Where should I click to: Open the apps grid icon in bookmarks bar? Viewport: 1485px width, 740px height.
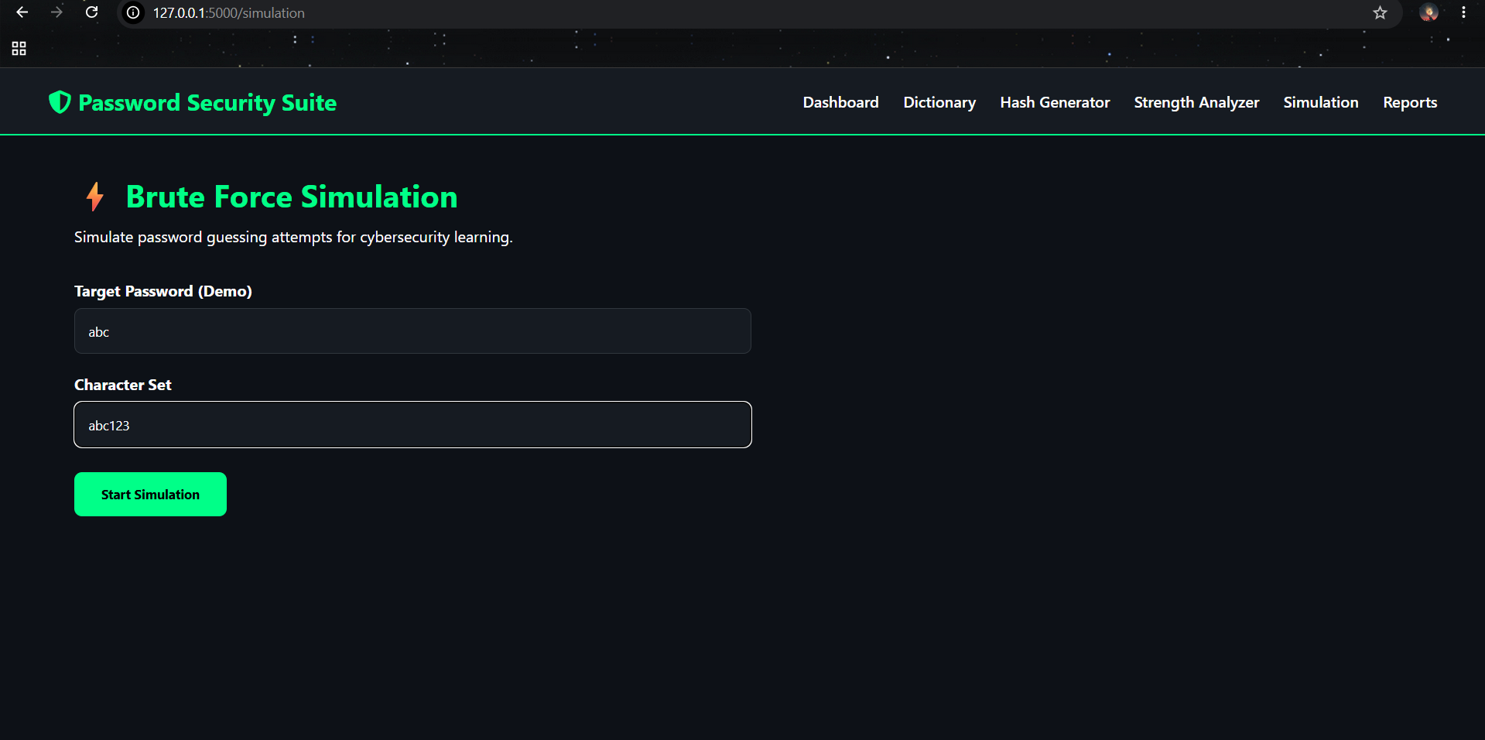click(19, 49)
